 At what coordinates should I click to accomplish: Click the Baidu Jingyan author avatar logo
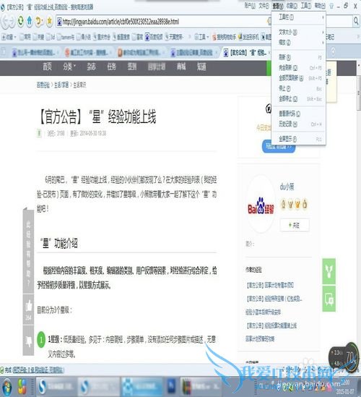coord(261,205)
